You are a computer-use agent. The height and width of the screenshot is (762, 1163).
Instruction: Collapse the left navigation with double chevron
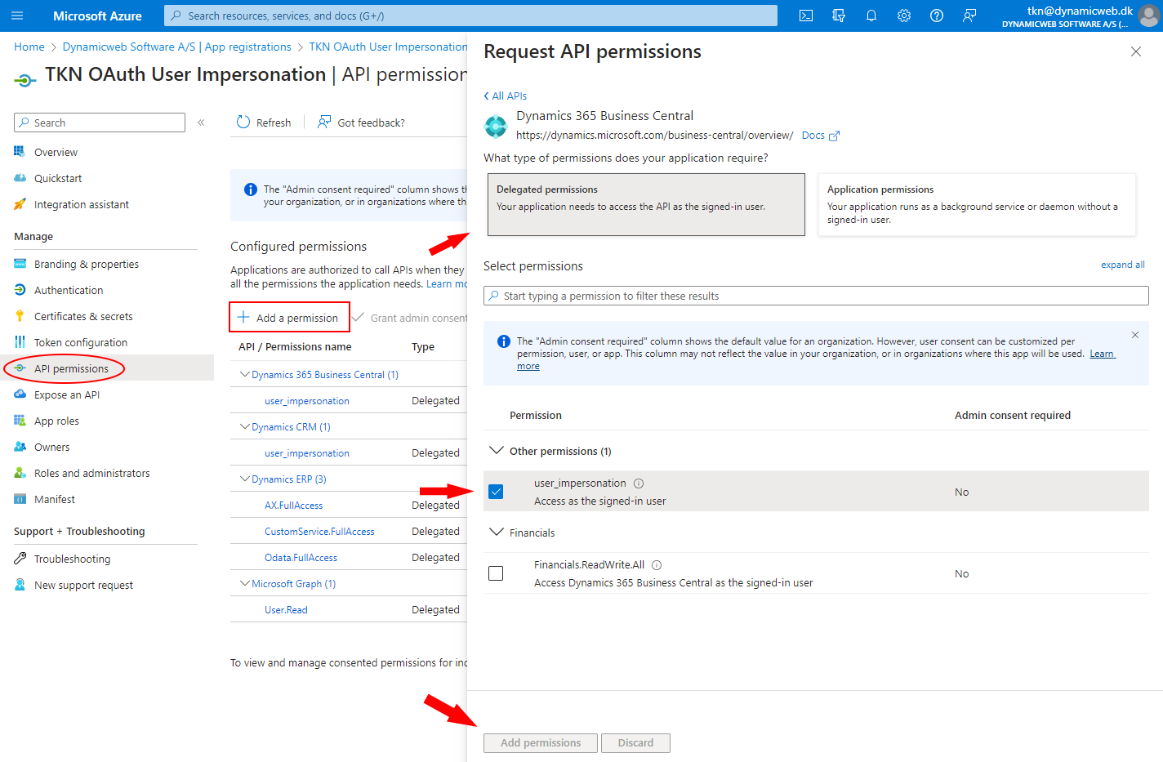201,123
